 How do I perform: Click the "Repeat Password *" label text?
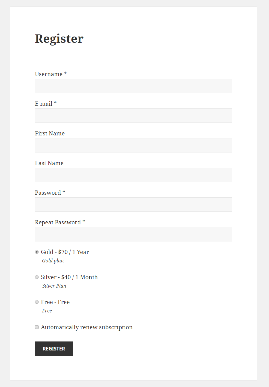[x=60, y=222]
